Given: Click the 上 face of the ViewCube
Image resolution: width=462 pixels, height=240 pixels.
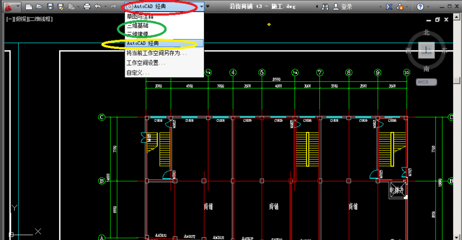Looking at the screenshot, I should (426, 50).
